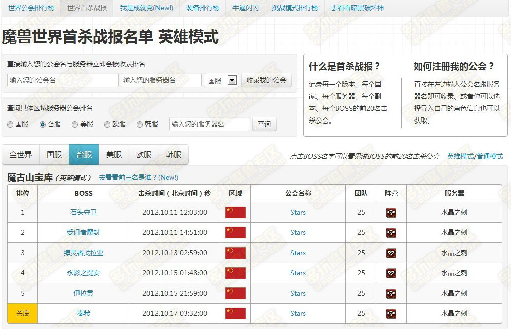Click China flag in 伊拉贡 row
This screenshot has width=511, height=329.
(x=235, y=293)
